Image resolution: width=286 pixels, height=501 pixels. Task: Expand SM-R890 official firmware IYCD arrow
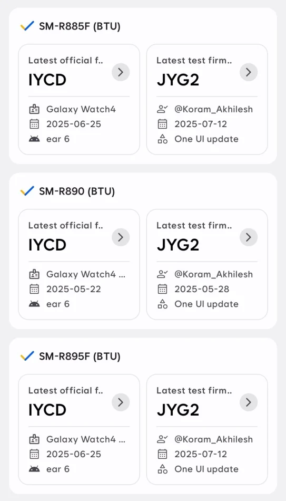(121, 237)
